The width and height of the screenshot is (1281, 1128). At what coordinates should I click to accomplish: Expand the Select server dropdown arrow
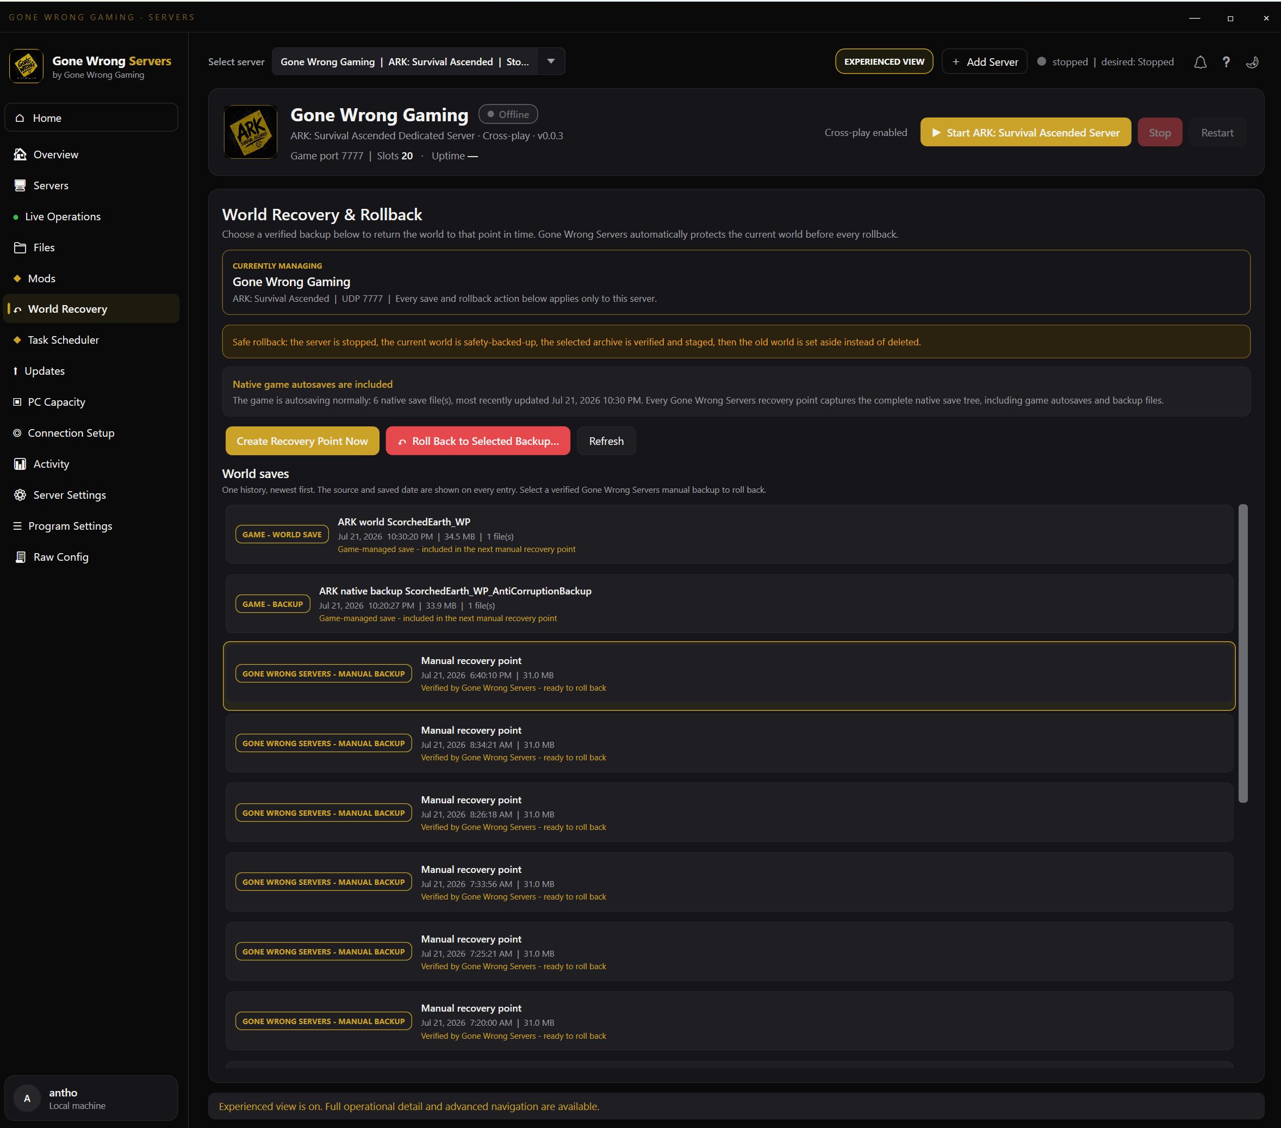[551, 61]
